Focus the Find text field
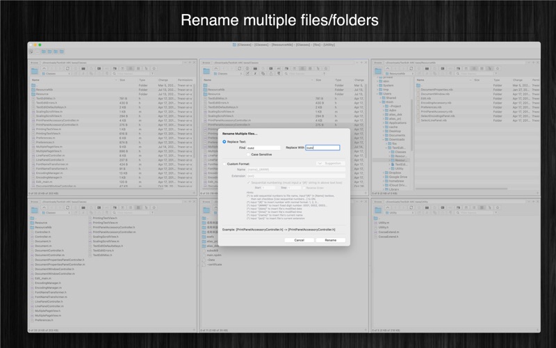Viewport: 556px width, 348px height. point(263,148)
